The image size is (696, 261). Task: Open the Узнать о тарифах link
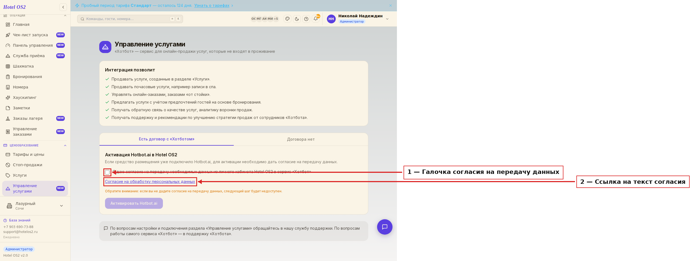click(x=212, y=5)
